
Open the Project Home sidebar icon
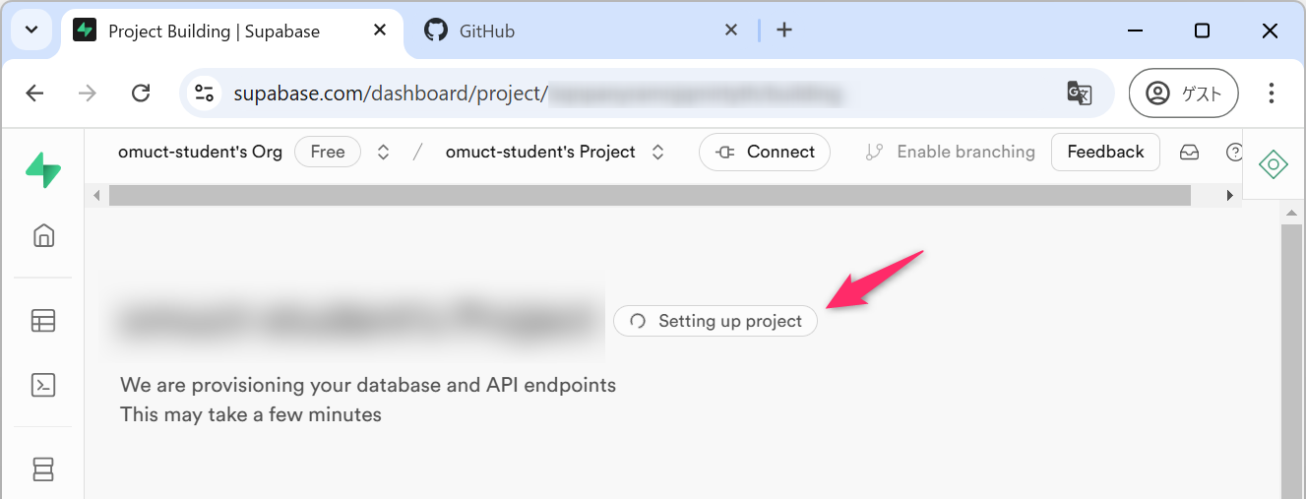43,235
